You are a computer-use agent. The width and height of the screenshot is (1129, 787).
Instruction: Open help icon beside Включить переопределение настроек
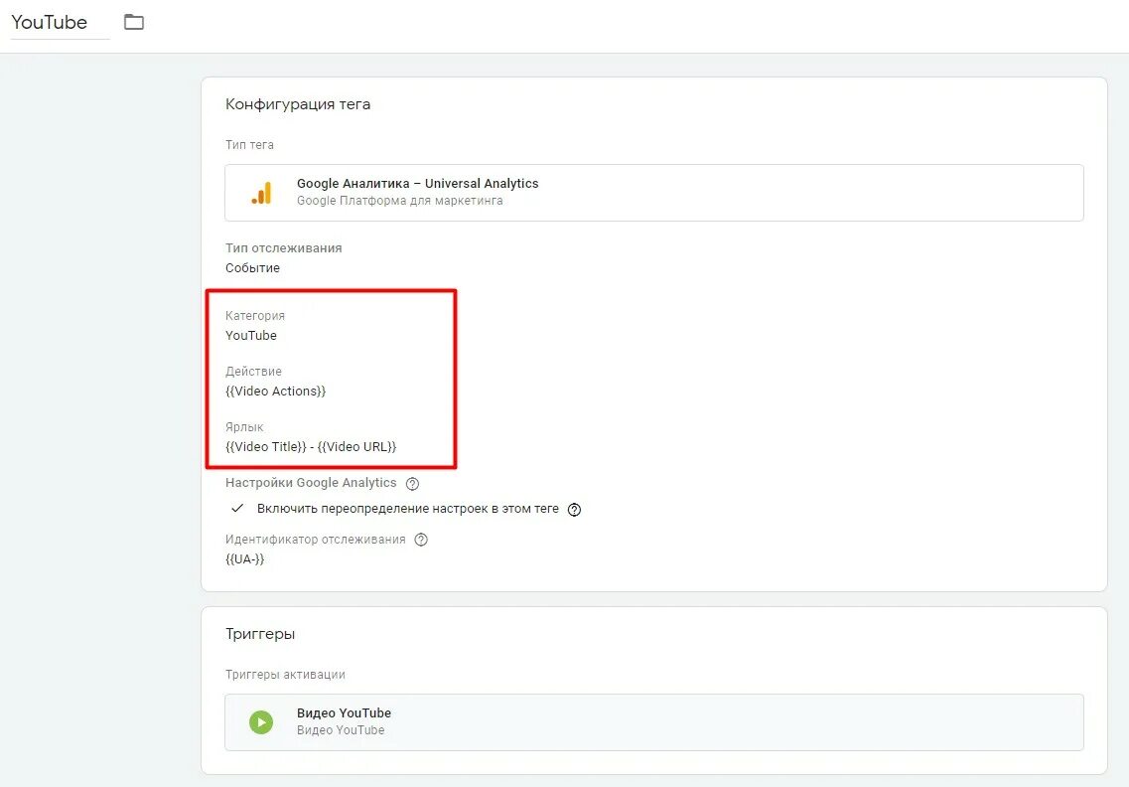575,510
